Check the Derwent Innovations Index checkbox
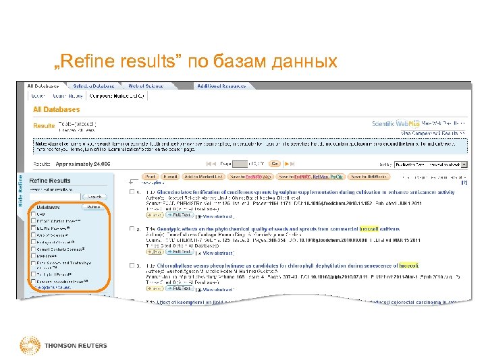The height and width of the screenshot is (364, 486). [34, 282]
